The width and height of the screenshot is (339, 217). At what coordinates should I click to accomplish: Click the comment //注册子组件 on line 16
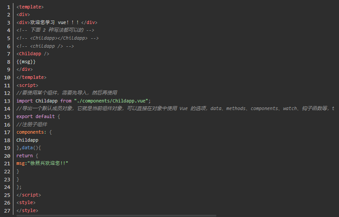[31, 124]
